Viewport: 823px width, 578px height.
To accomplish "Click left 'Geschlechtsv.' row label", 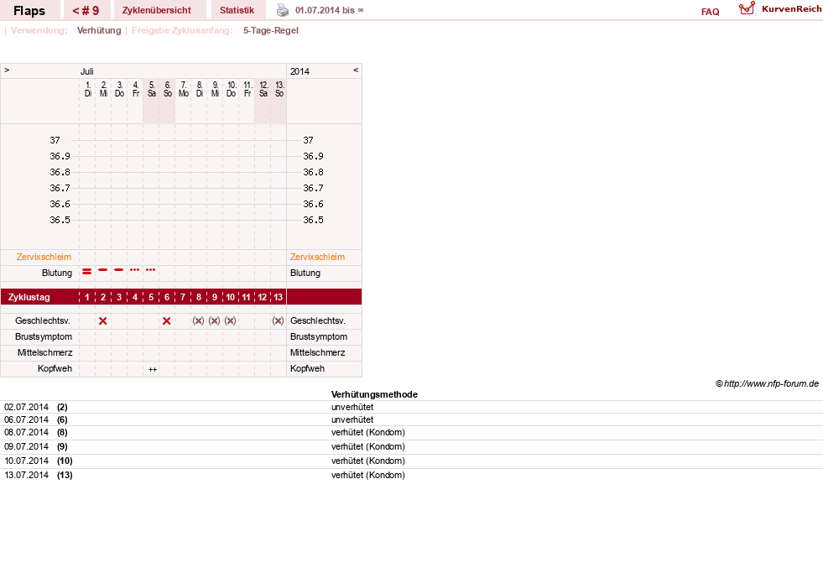I will point(43,320).
